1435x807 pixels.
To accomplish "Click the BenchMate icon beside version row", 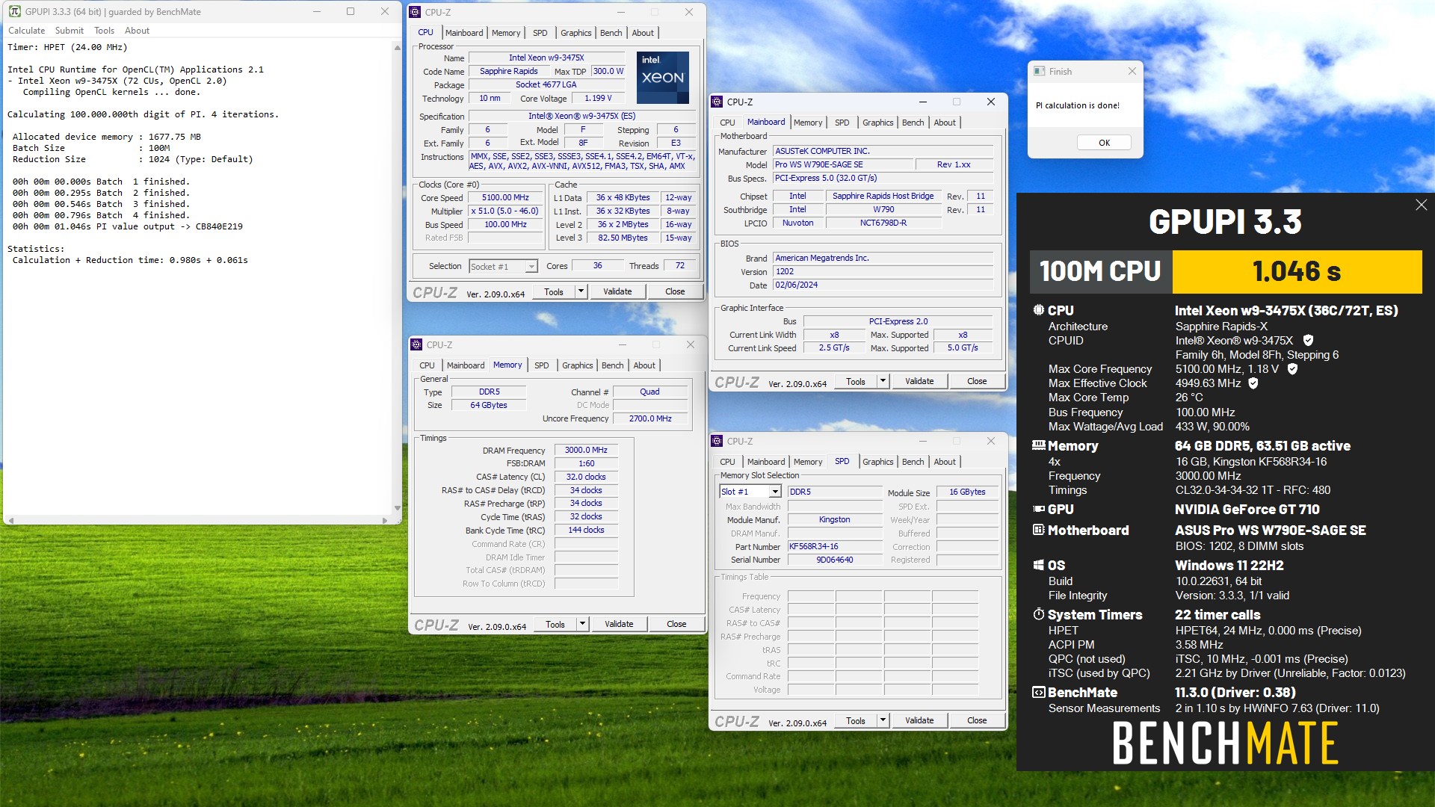I will [1039, 692].
